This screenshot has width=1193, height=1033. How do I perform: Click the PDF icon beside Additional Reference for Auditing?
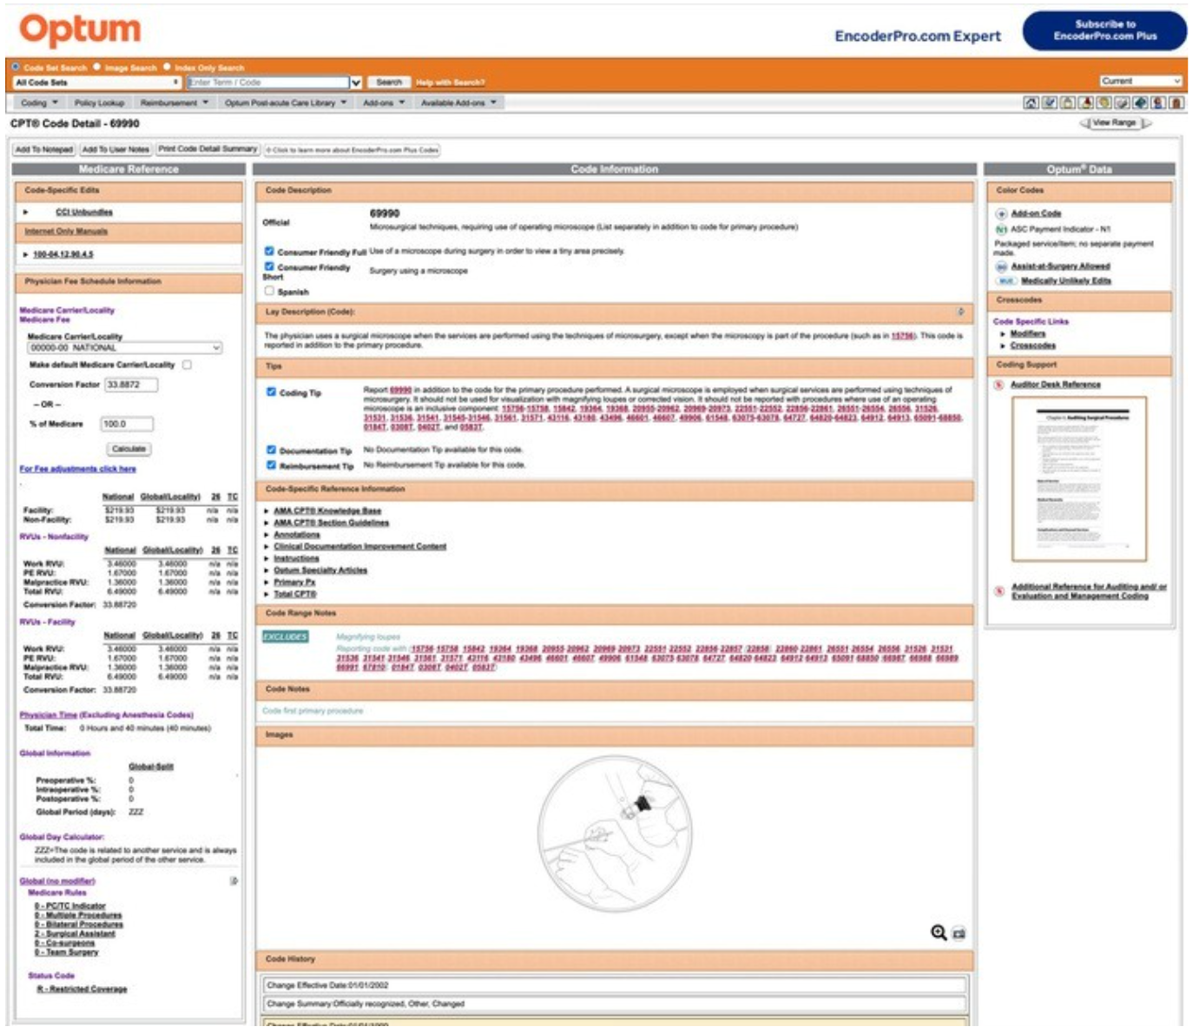coord(999,591)
